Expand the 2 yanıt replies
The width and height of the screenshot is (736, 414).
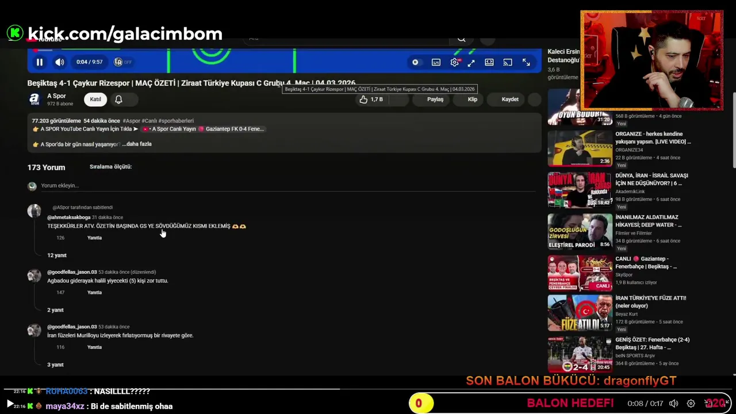click(x=55, y=310)
